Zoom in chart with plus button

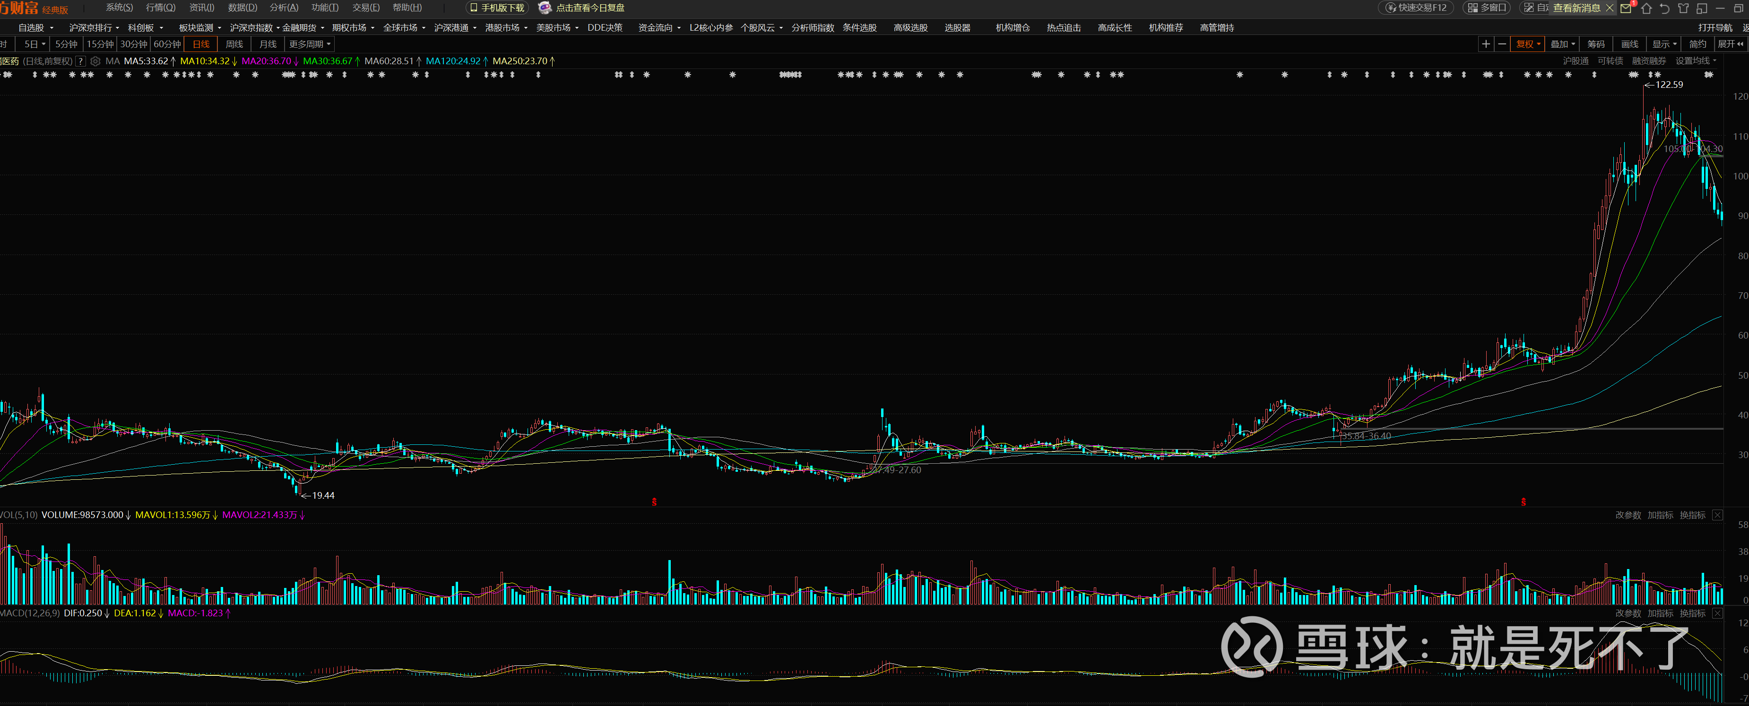point(1486,44)
